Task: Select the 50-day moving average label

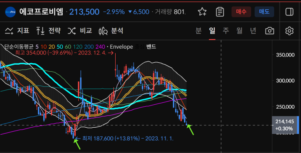Action: pyautogui.click(x=60, y=47)
